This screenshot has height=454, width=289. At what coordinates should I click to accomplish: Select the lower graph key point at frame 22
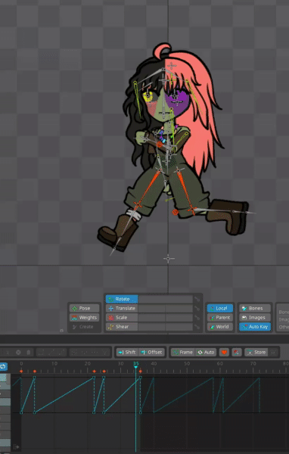pos(94,412)
